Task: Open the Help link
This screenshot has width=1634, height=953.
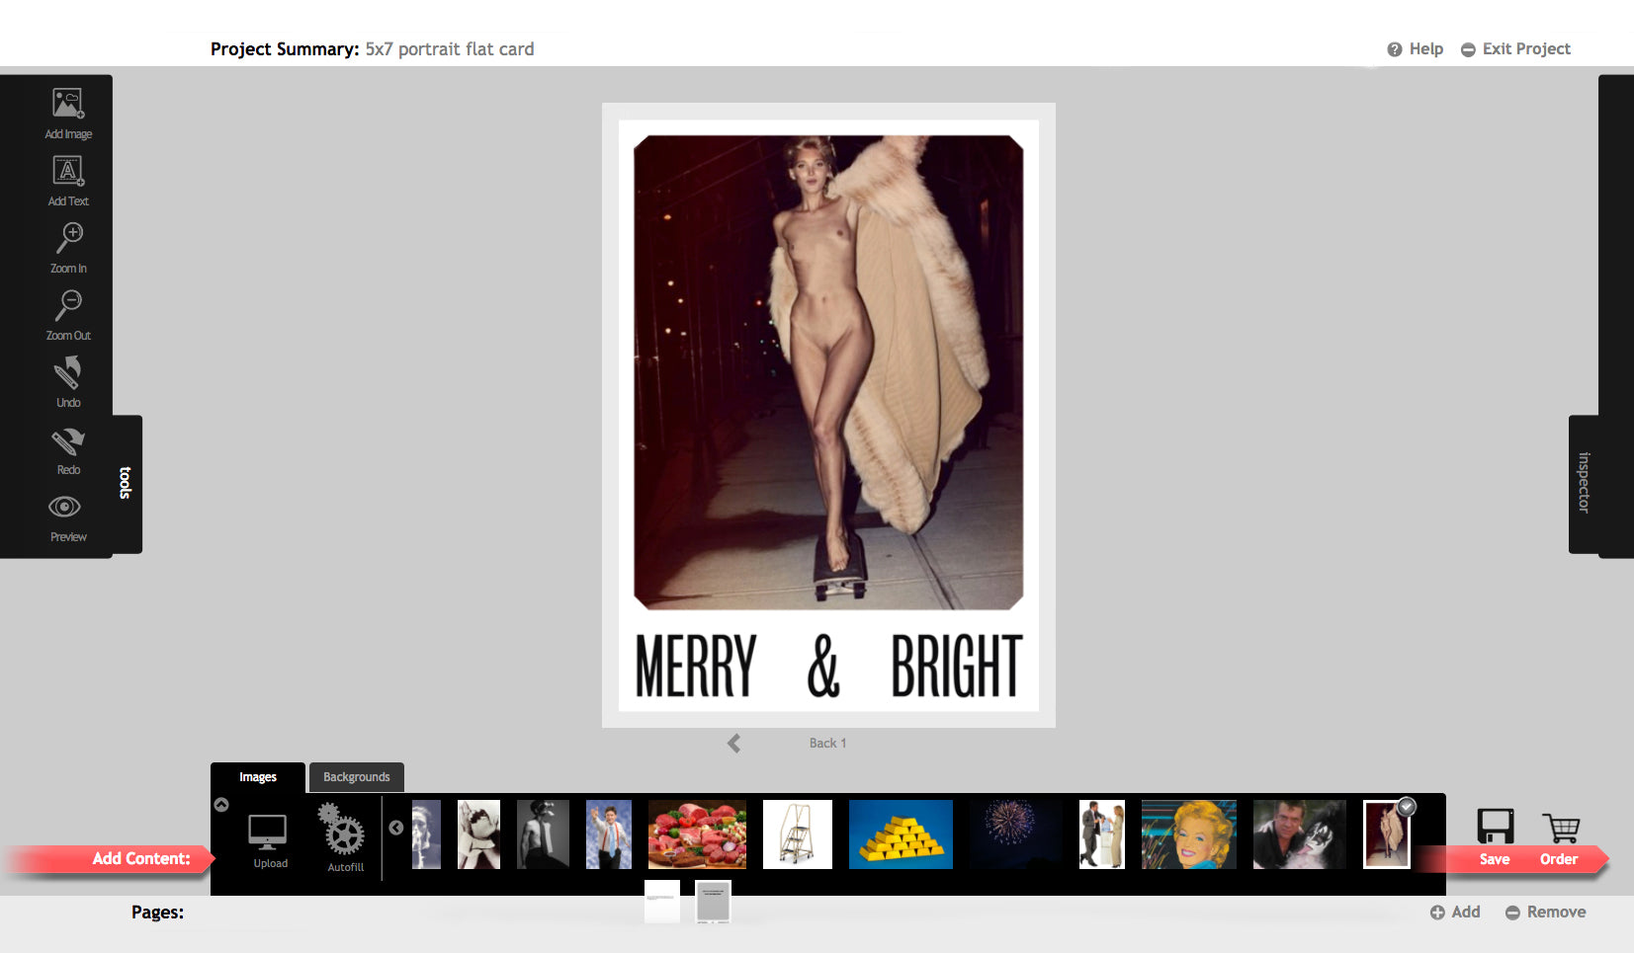Action: 1415,49
